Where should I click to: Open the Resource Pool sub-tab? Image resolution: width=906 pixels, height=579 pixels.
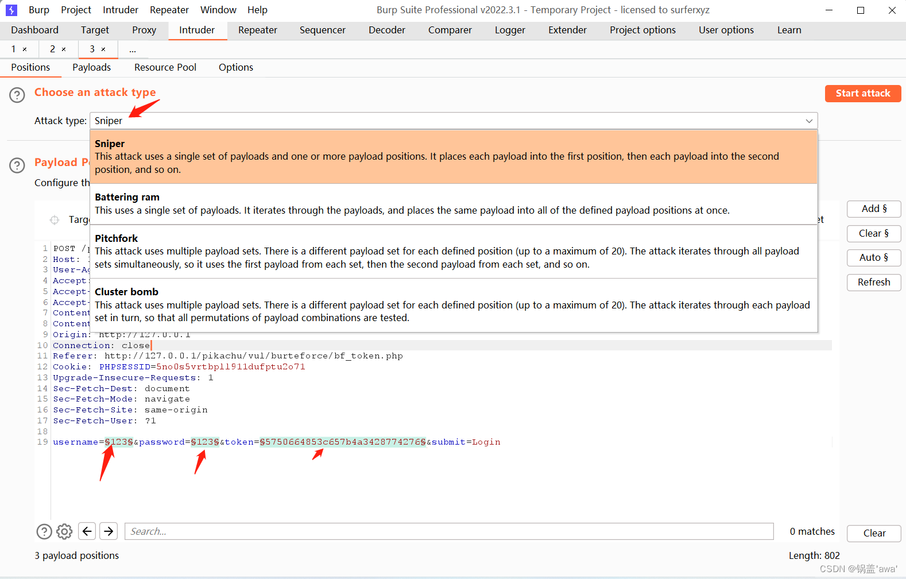tap(165, 67)
